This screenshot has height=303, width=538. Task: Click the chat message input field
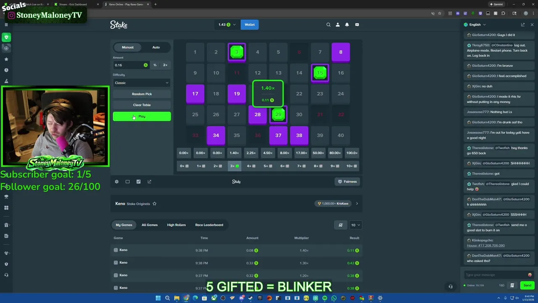(x=495, y=275)
